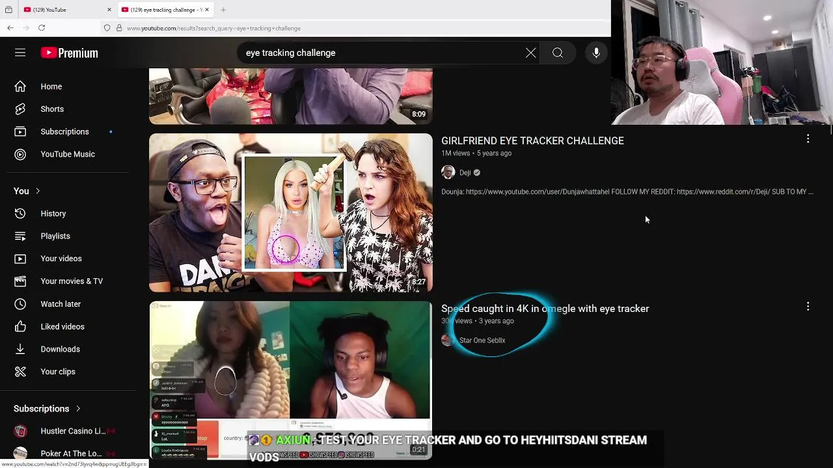Click the magnifier search button
This screenshot has height=468, width=833.
558,53
